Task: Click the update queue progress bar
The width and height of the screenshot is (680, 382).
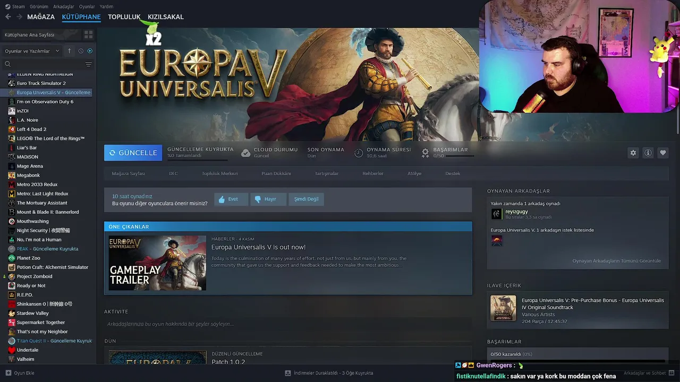Action: coord(197,159)
